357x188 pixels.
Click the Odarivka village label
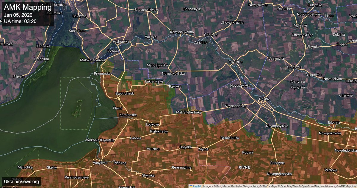pyautogui.click(x=211, y=35)
